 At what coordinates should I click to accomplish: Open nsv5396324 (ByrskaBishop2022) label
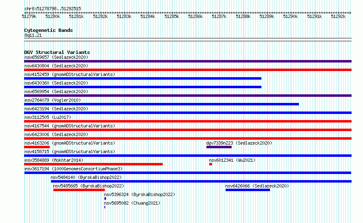(x=139, y=194)
